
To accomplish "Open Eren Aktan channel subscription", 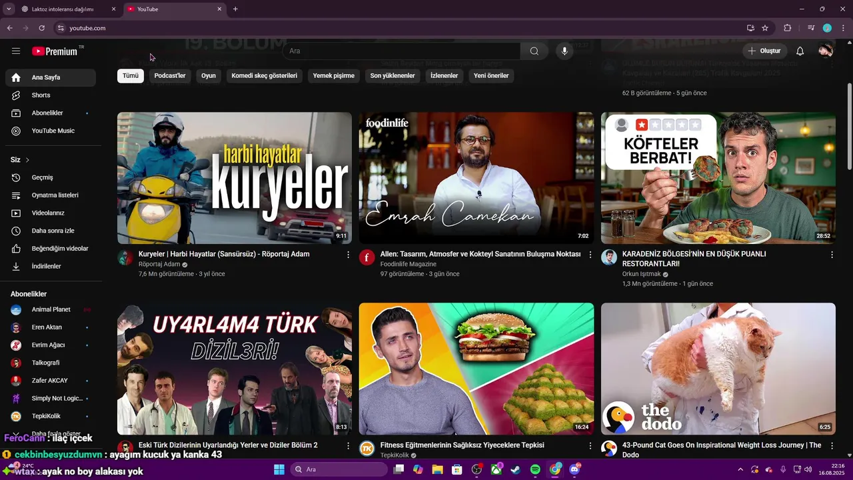I will [x=51, y=327].
